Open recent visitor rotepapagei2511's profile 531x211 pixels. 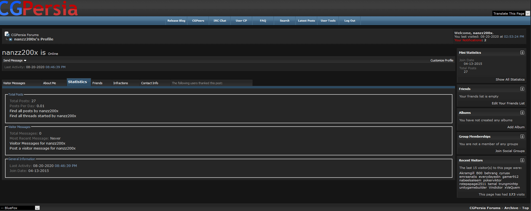click(472, 184)
